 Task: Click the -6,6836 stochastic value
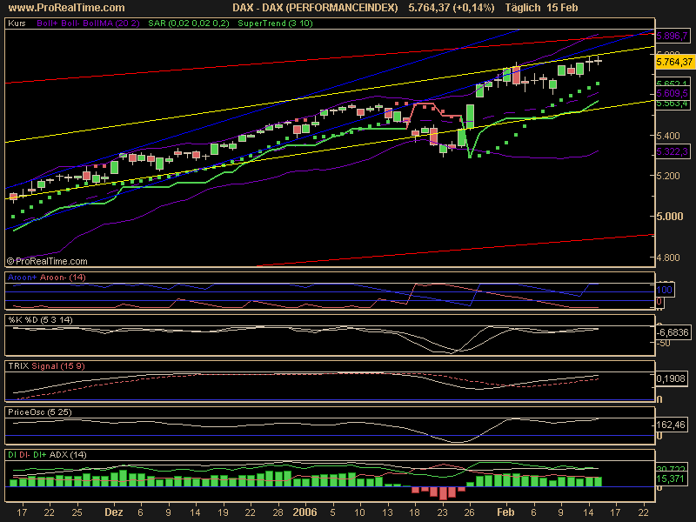pyautogui.click(x=673, y=333)
